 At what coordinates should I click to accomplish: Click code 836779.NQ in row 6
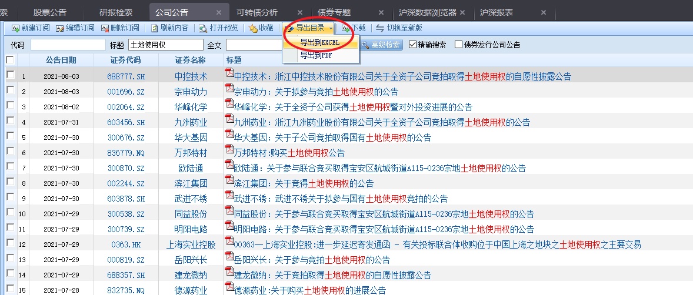point(126,153)
